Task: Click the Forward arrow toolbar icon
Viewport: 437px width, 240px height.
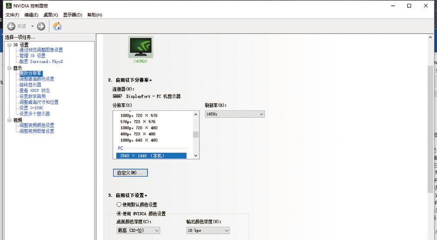Action: (x=41, y=26)
